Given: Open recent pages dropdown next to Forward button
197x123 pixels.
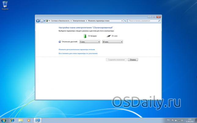Looking at the screenshot, I should (45, 21).
